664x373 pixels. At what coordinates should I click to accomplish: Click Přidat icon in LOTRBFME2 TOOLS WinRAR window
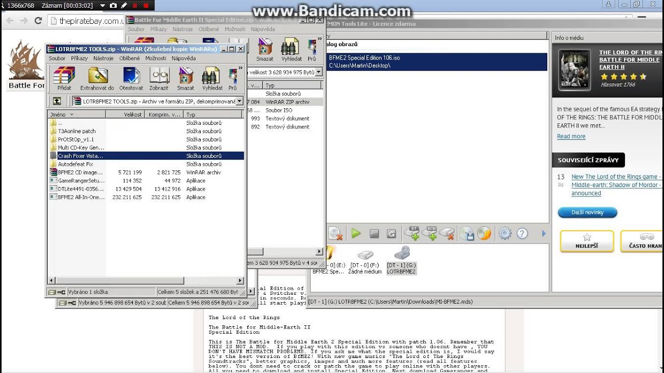[64, 78]
